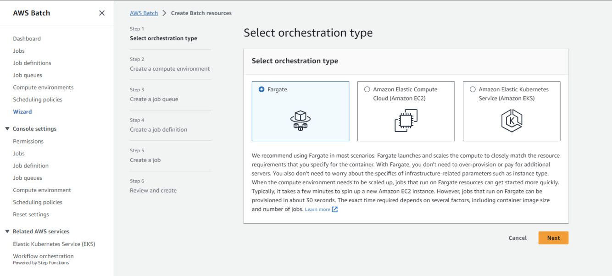This screenshot has height=276, width=612.
Task: Open Permissions under Console settings
Action: [28, 141]
